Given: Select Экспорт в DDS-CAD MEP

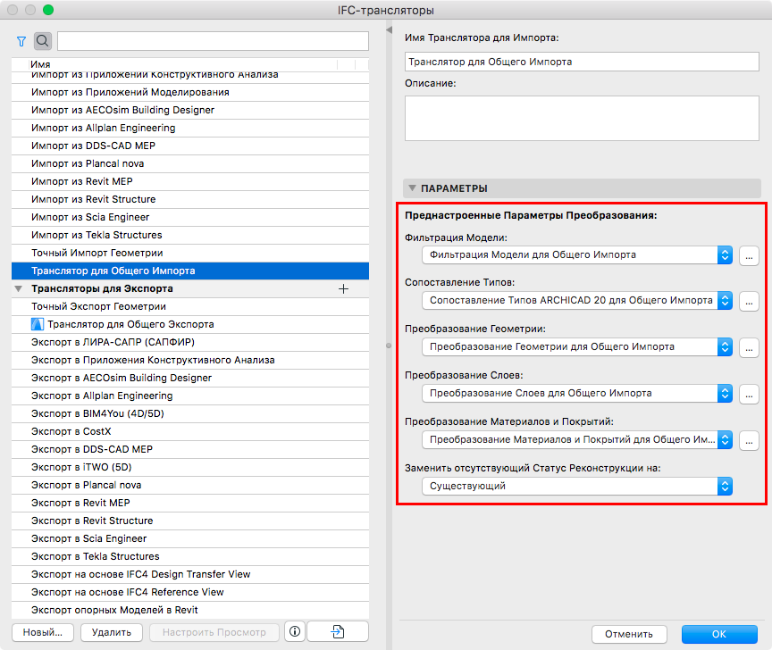Looking at the screenshot, I should [x=190, y=450].
